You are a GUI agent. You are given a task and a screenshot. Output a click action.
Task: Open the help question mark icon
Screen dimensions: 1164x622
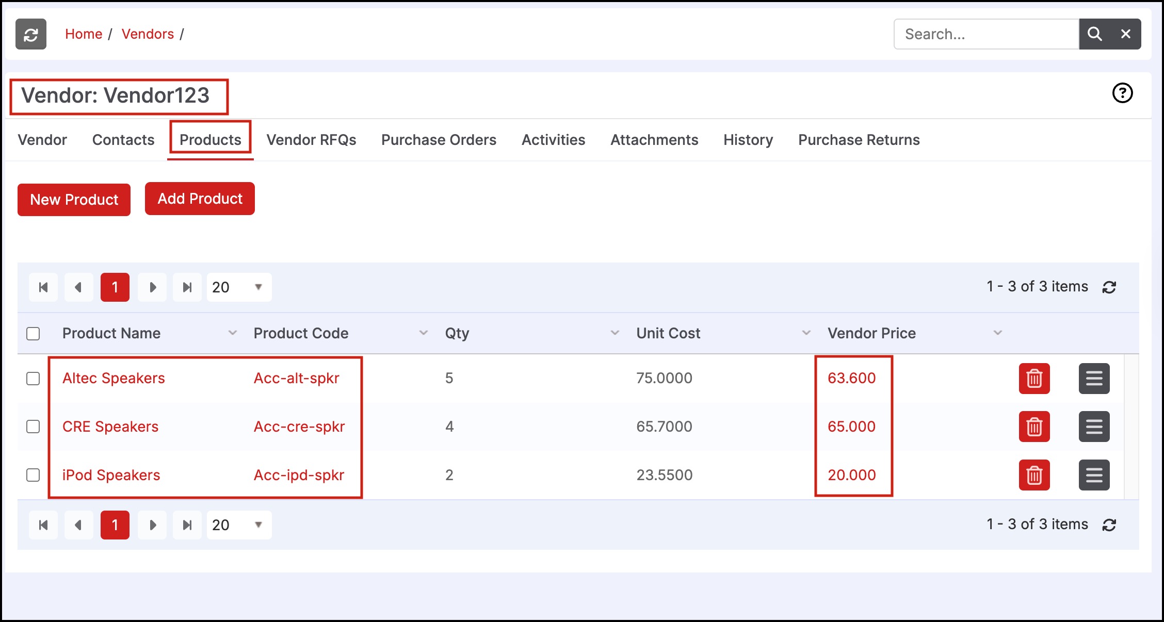coord(1122,93)
